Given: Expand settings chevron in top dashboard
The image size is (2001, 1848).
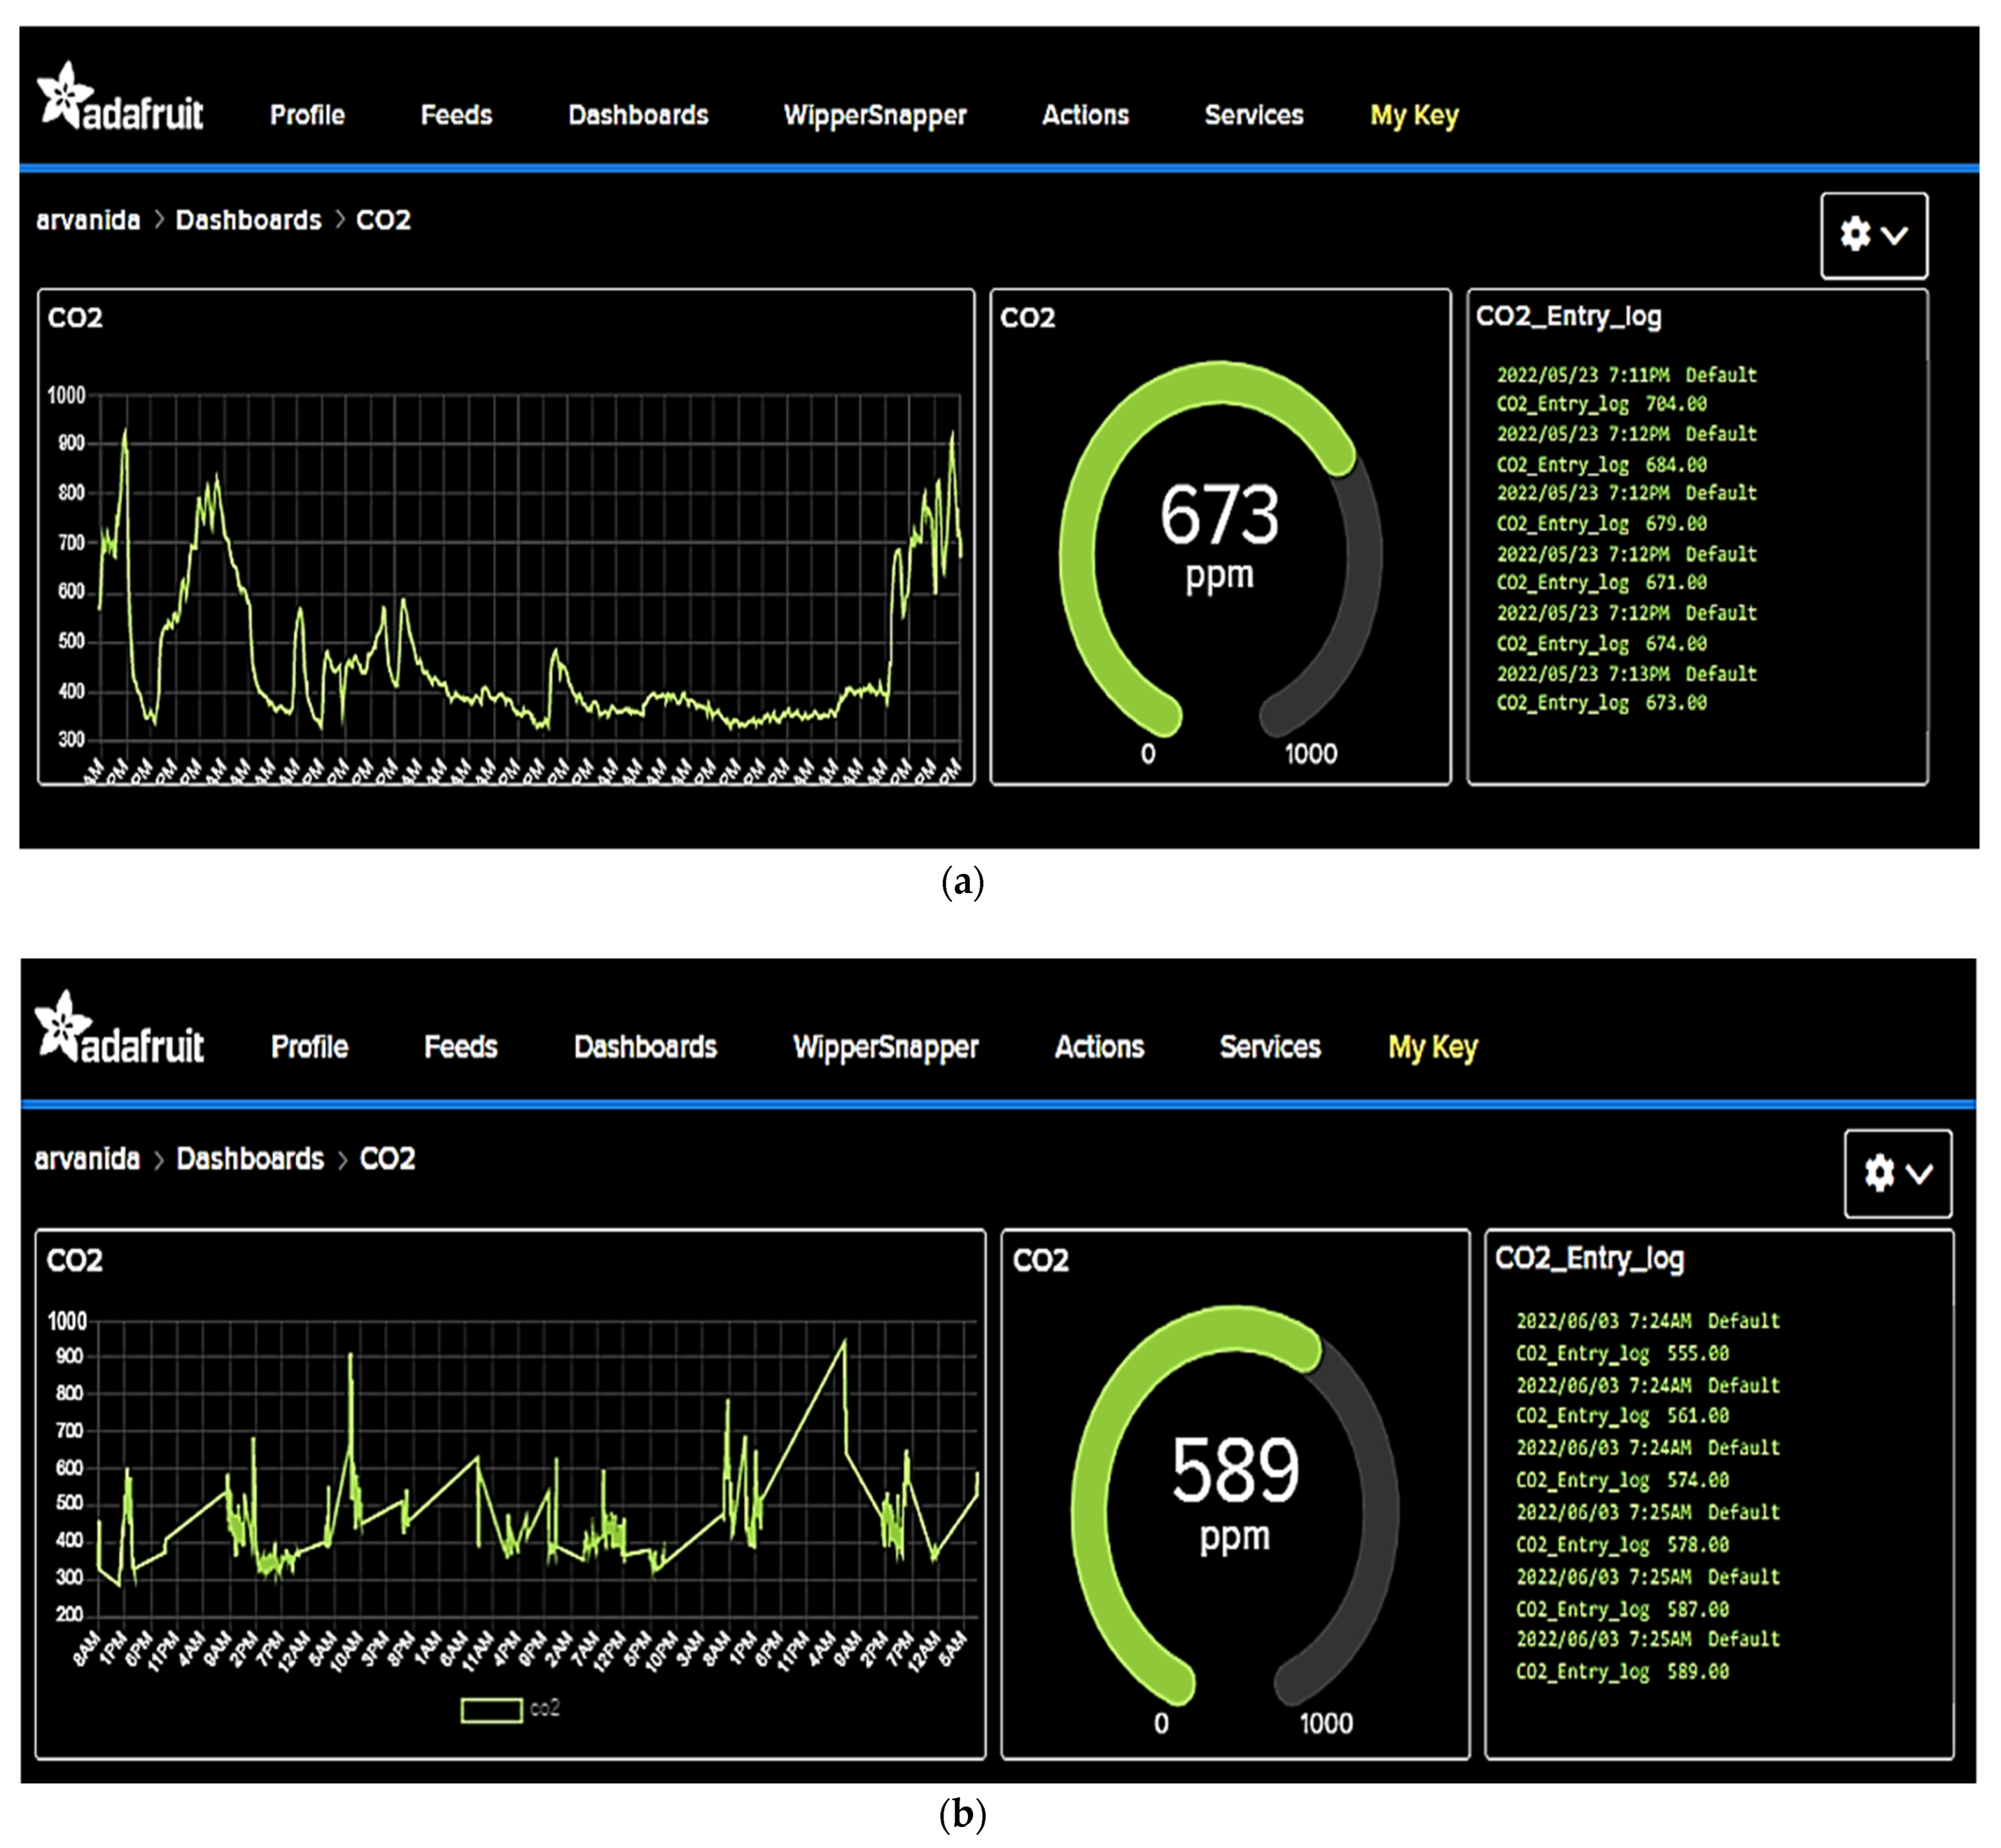Looking at the screenshot, I should pyautogui.click(x=1895, y=236).
